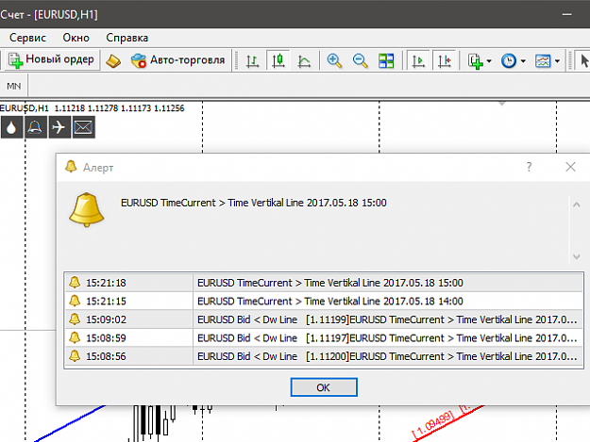Switch chart to candlestick mode
The width and height of the screenshot is (590, 442).
[x=278, y=60]
